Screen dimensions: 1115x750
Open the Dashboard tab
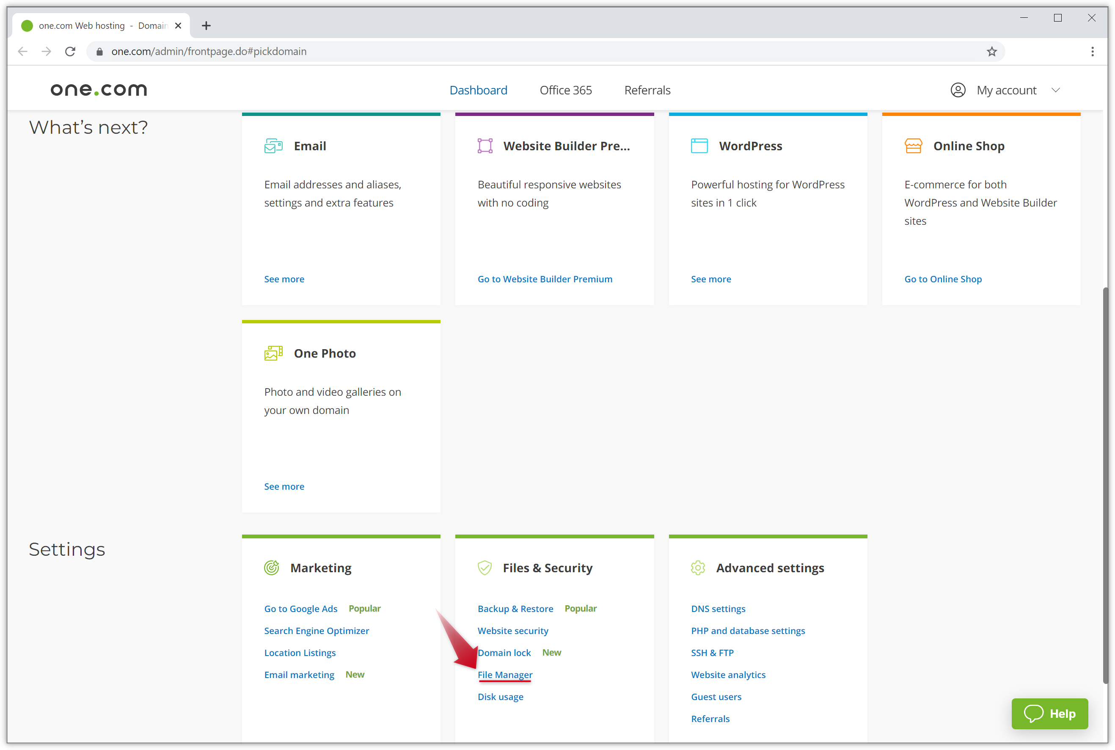[479, 90]
